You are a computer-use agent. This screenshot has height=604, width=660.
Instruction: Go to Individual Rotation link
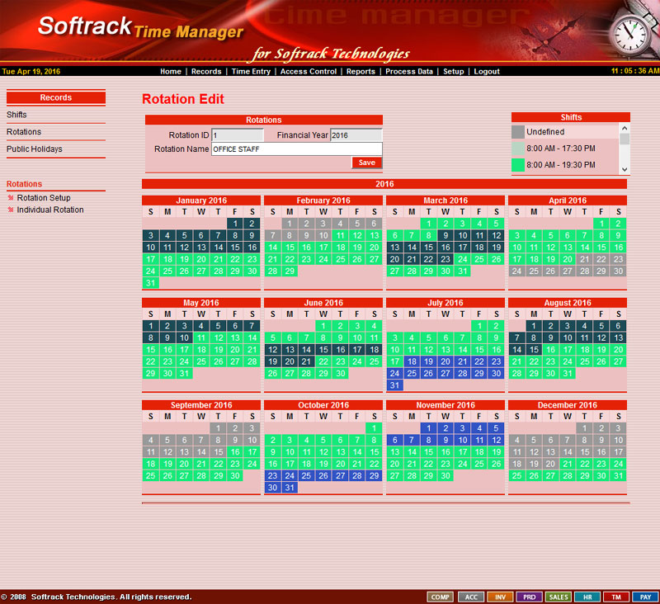pos(50,210)
